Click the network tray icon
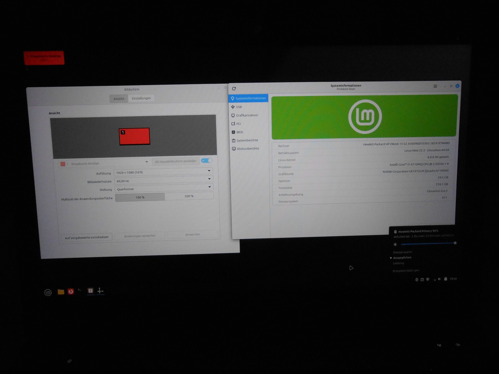Screen dimensions: 499x374 [434, 280]
